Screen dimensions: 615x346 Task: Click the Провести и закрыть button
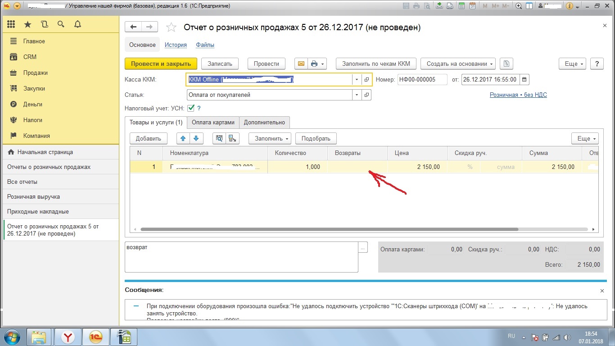[161, 64]
